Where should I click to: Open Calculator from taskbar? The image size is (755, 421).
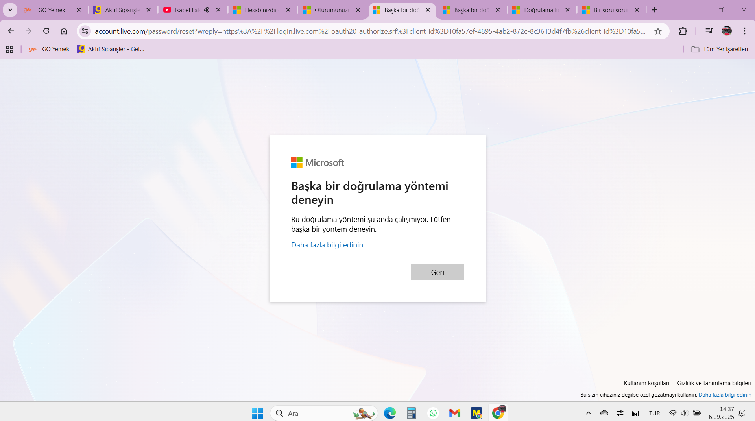coord(411,413)
